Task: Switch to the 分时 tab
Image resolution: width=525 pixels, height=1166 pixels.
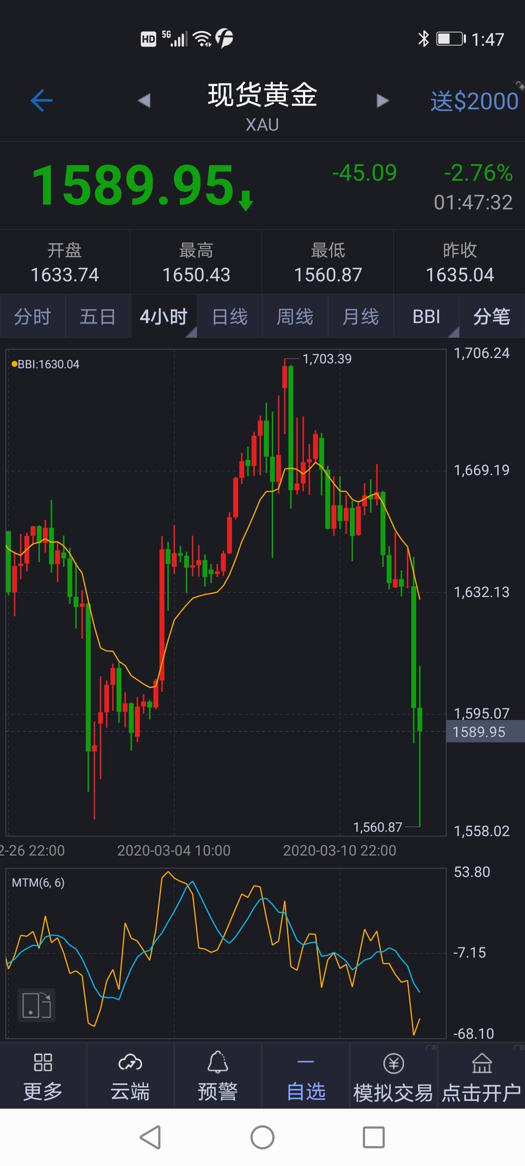Action: click(33, 316)
